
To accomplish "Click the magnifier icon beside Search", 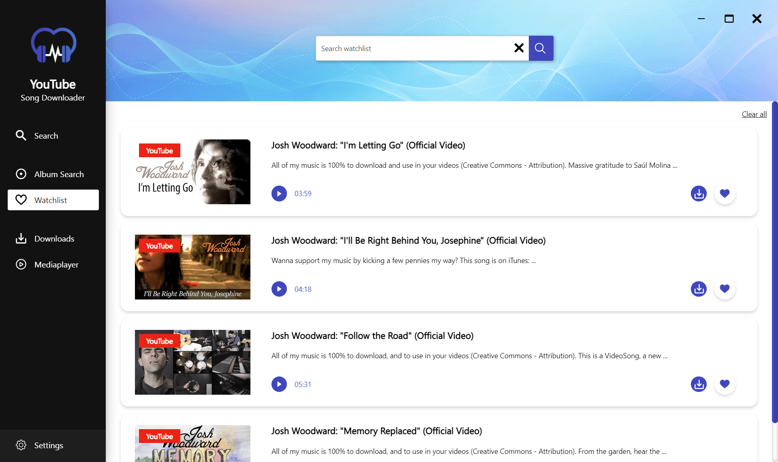I will tap(21, 135).
